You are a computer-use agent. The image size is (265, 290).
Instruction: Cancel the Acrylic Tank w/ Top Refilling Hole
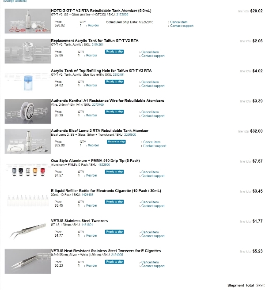150,82
